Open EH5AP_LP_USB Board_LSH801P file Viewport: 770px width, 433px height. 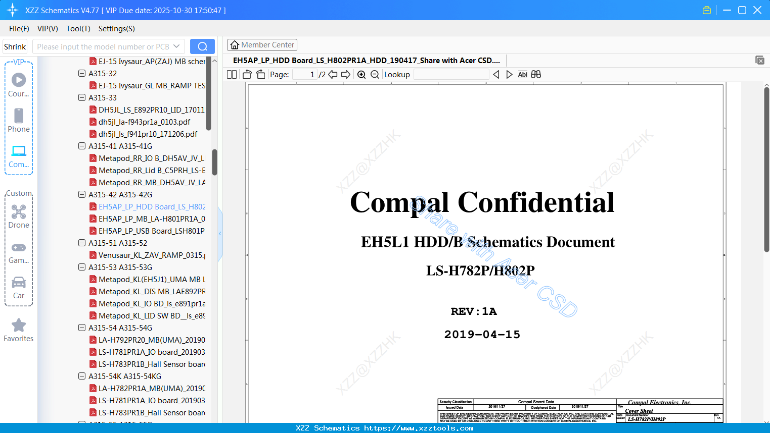pyautogui.click(x=152, y=231)
